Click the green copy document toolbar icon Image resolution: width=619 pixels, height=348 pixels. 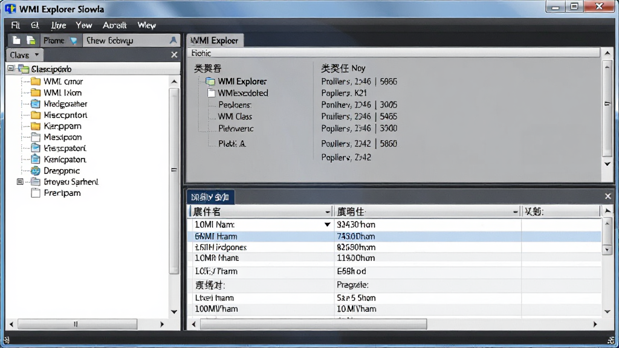point(31,40)
